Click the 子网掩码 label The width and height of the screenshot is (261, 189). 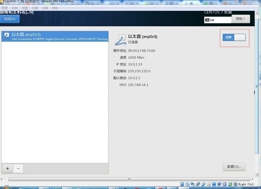[x=120, y=71]
